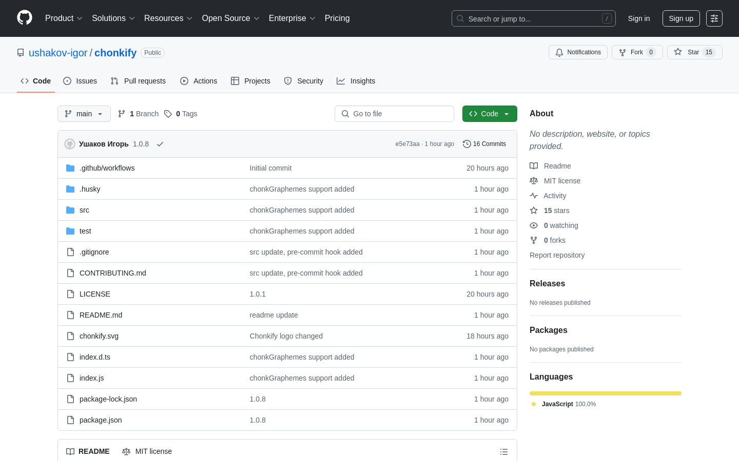Select the Code tab
The width and height of the screenshot is (739, 461).
(x=36, y=81)
